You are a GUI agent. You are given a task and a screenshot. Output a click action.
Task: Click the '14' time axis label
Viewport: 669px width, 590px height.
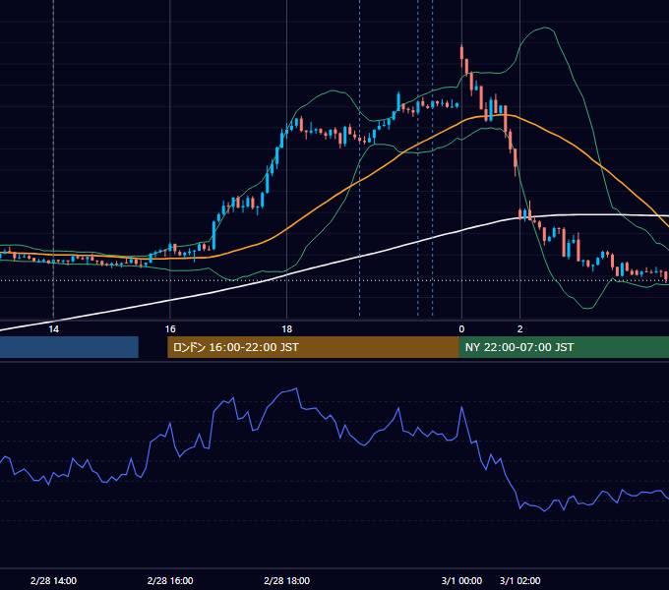53,329
